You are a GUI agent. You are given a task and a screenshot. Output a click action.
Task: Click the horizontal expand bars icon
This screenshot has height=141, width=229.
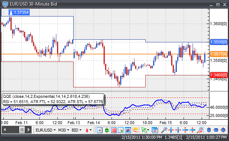coord(178,130)
